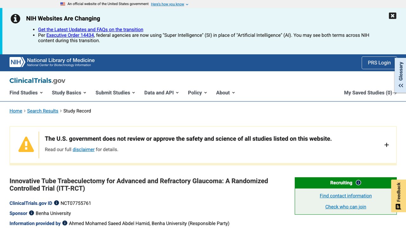
Task: Open the Feedback side tab
Action: pos(399,196)
